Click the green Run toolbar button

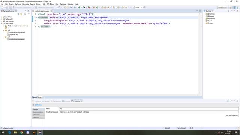coord(79,7)
